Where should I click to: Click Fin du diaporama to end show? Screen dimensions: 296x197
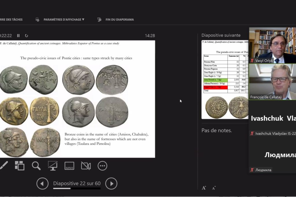click(x=119, y=20)
